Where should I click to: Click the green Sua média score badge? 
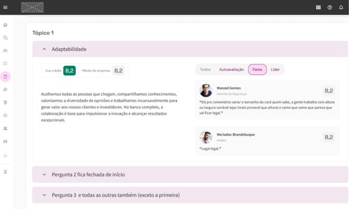click(69, 71)
